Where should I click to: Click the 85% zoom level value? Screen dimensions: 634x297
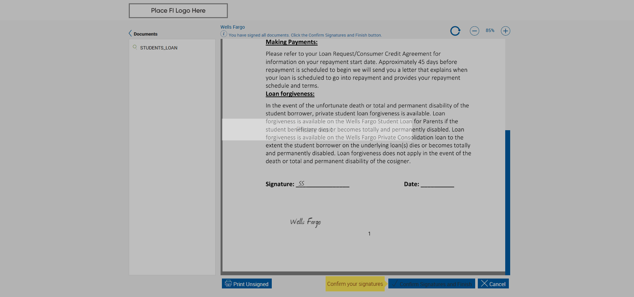(490, 31)
